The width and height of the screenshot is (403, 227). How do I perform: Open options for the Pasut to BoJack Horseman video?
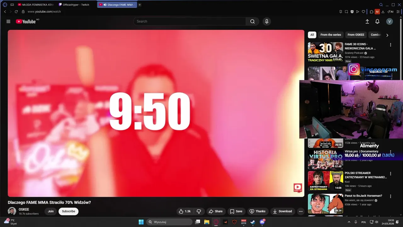[390, 196]
